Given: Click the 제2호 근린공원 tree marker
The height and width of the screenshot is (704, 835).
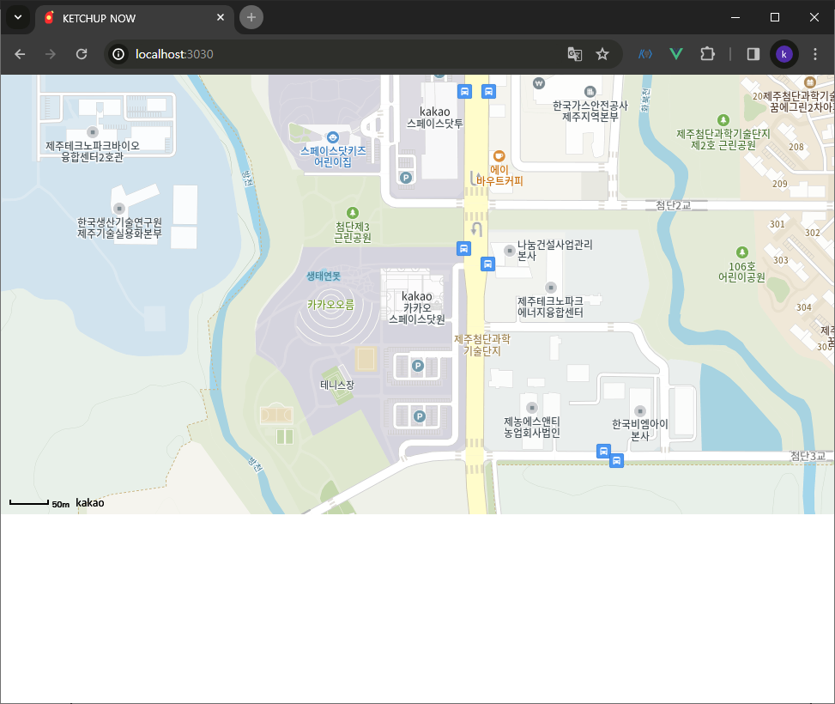Looking at the screenshot, I should coord(723,120).
